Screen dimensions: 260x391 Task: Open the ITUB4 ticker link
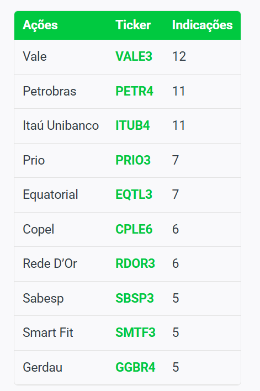132,125
